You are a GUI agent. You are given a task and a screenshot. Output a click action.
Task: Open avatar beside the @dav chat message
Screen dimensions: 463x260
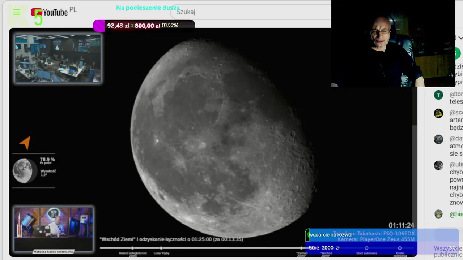438,139
